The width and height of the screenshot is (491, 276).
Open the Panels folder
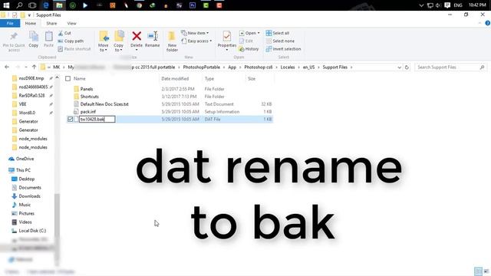(x=87, y=89)
